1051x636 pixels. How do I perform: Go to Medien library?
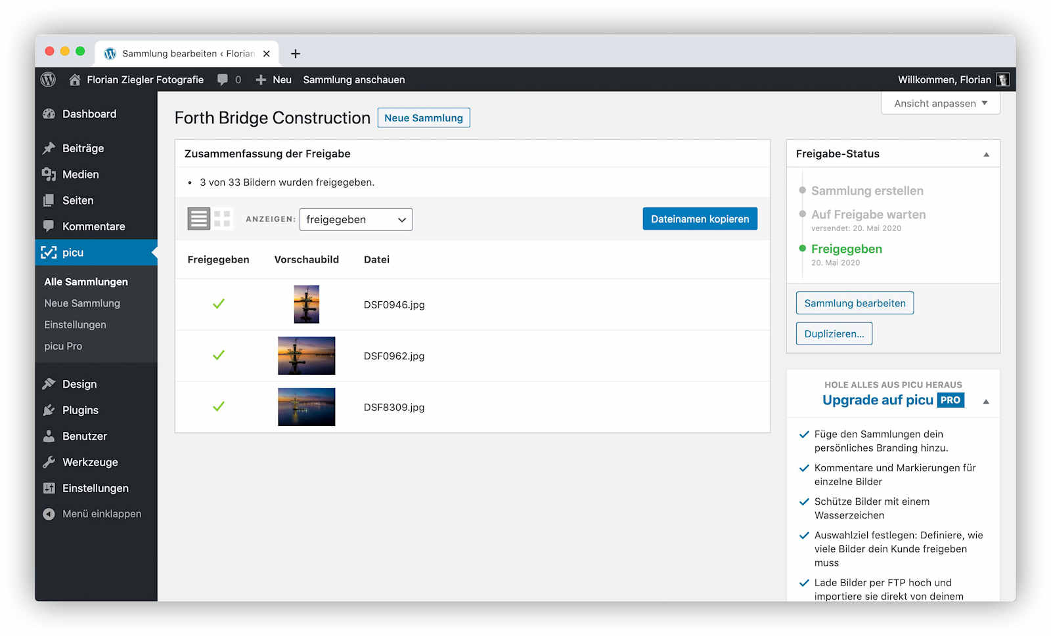pos(80,174)
